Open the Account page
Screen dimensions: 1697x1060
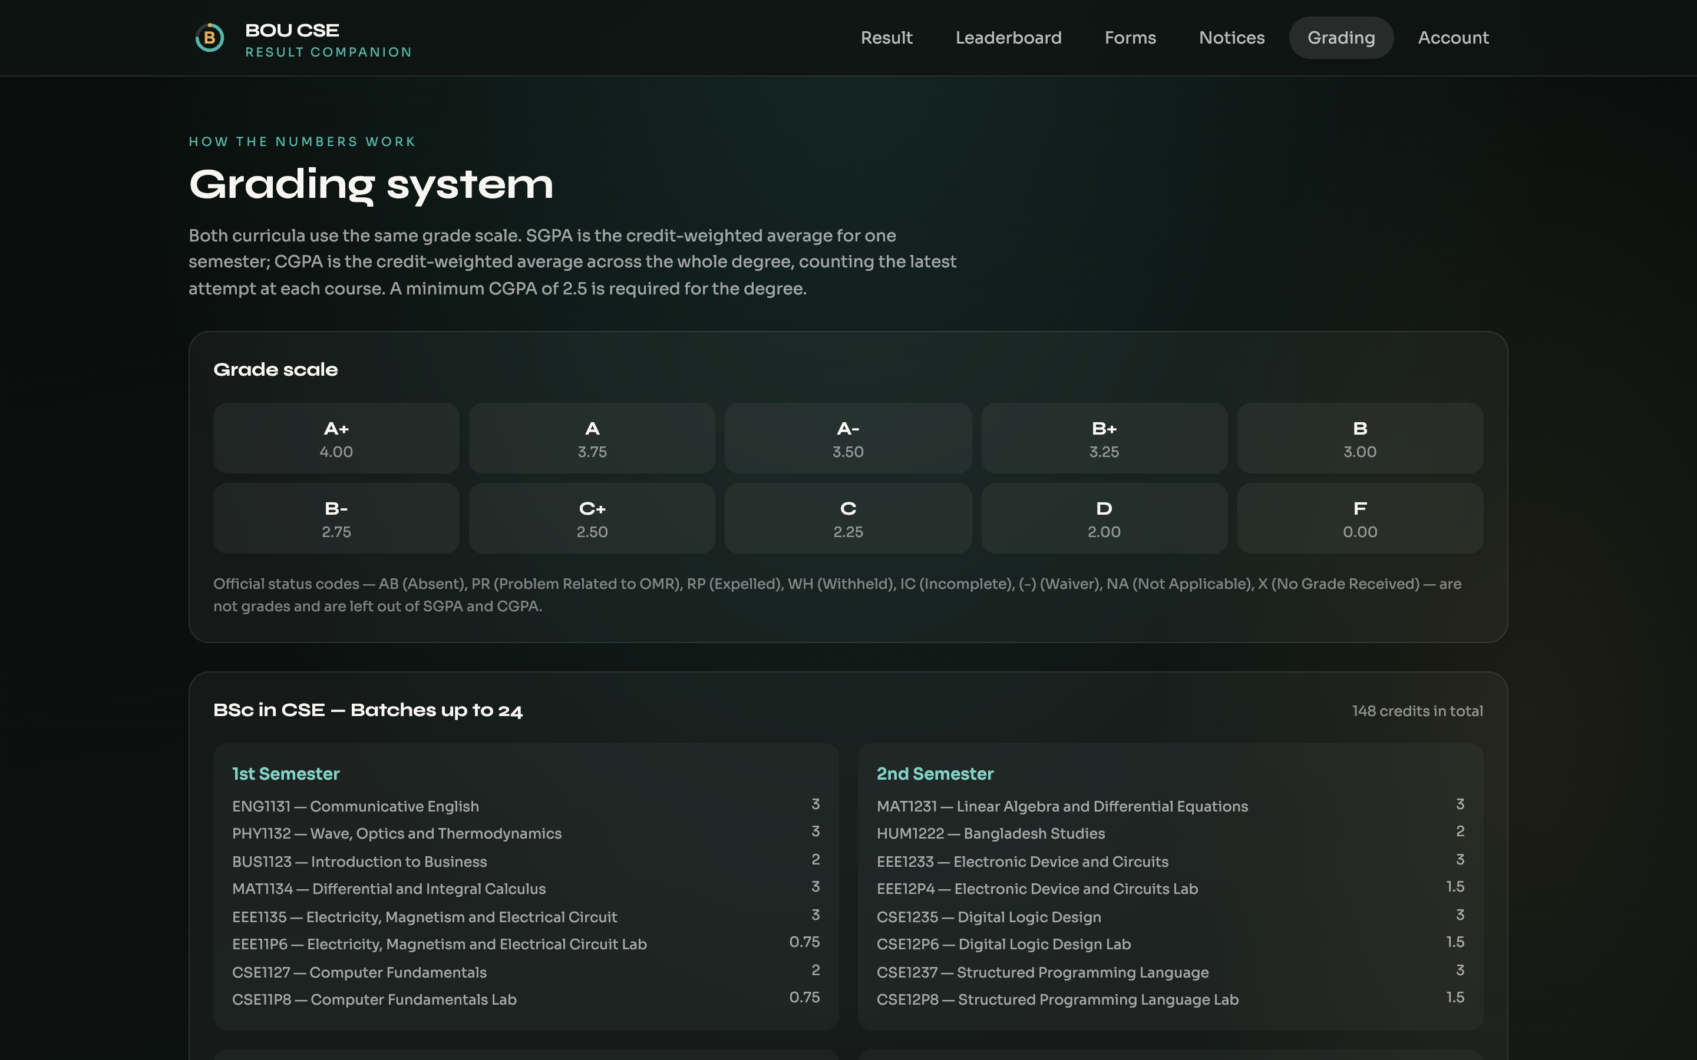[1453, 38]
